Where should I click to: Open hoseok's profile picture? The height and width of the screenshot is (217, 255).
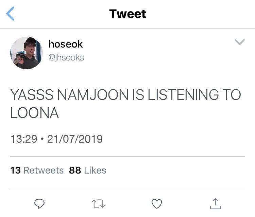coord(27,53)
